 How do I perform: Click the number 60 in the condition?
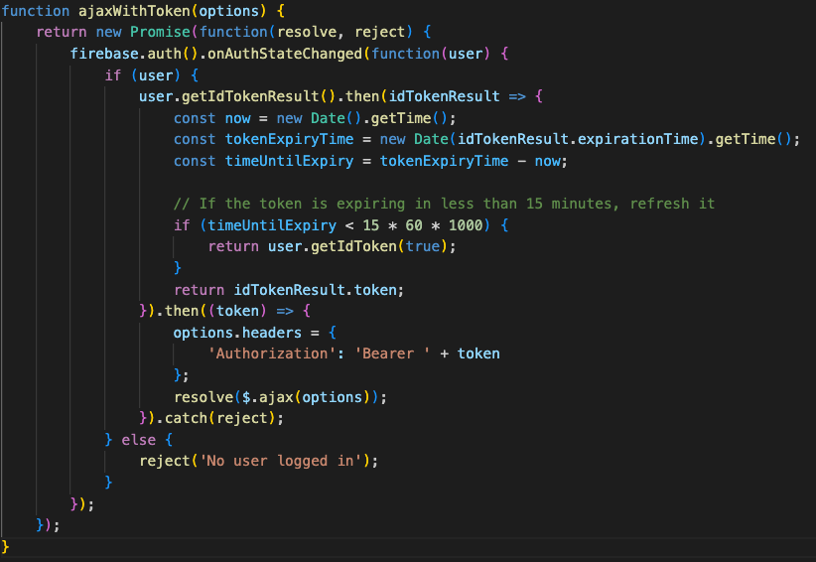point(414,225)
